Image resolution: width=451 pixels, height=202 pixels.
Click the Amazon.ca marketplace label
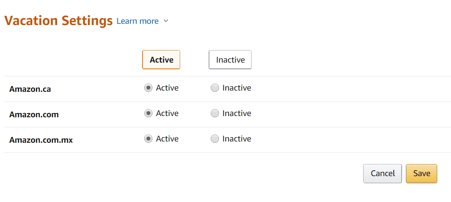pos(30,89)
